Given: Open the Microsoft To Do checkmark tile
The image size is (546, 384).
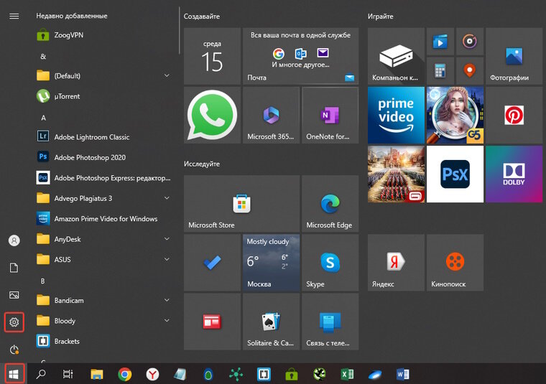Looking at the screenshot, I should 212,263.
